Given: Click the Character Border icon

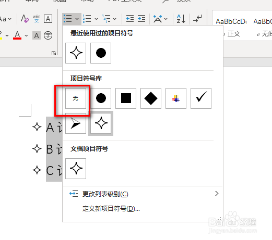Looking at the screenshot, I should click(x=48, y=19).
